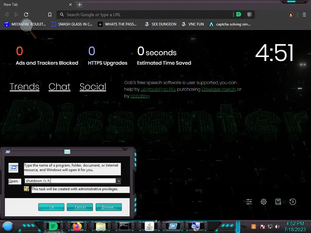Click the Estimated Time Saved stat
The width and height of the screenshot is (311, 233).
tap(164, 56)
